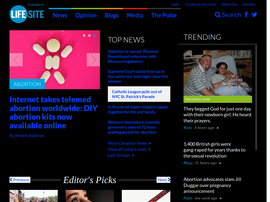270x202 pixels.
Task: Click the TRENDING NOW green banner
Action: (x=218, y=99)
